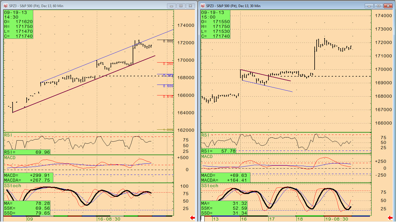Click the 60 Min chart window title icon

(x=5, y=6)
